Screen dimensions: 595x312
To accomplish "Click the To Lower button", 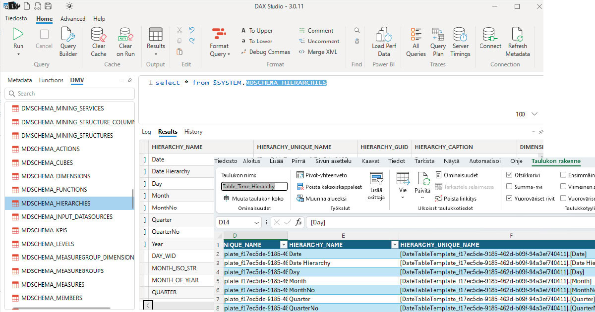I will coord(256,41).
